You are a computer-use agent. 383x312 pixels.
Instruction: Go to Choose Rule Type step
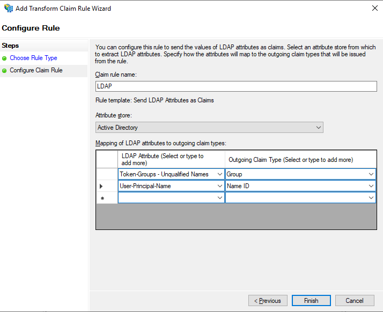click(33, 58)
